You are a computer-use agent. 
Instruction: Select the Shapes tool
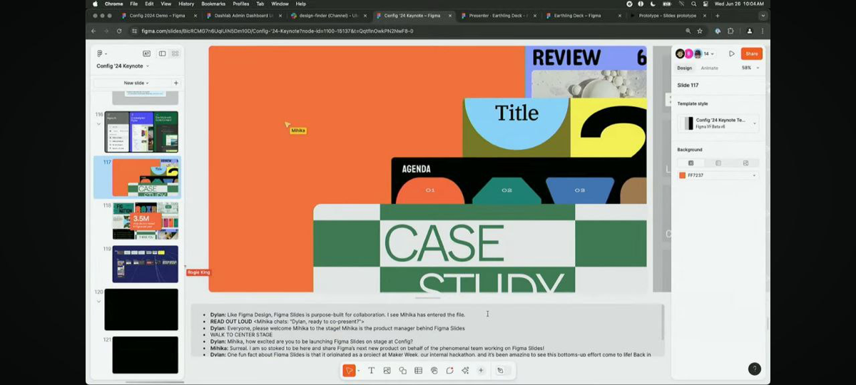click(x=402, y=371)
